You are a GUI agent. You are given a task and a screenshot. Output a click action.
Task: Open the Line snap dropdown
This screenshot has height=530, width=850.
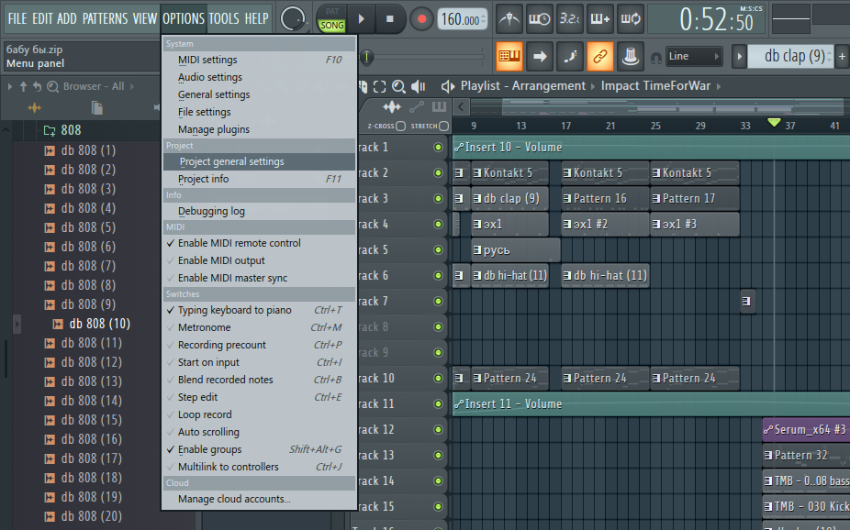point(693,56)
